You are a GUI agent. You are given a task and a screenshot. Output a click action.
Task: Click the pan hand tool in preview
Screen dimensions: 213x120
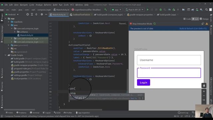pyautogui.click(x=204, y=86)
